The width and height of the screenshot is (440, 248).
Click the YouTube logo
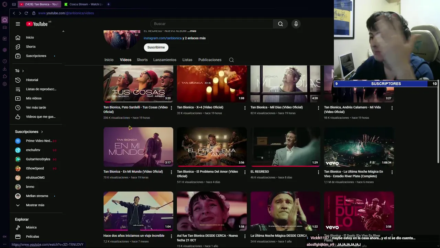tap(37, 24)
